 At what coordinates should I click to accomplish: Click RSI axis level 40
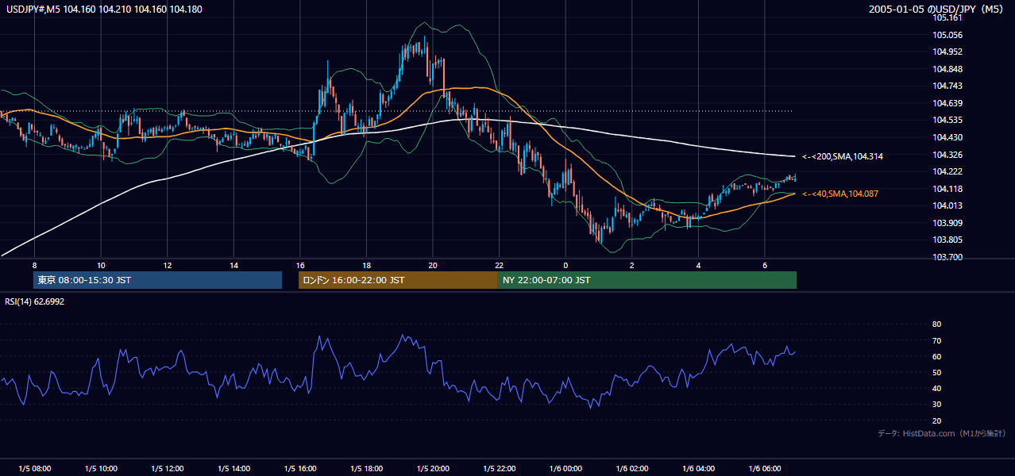(936, 388)
